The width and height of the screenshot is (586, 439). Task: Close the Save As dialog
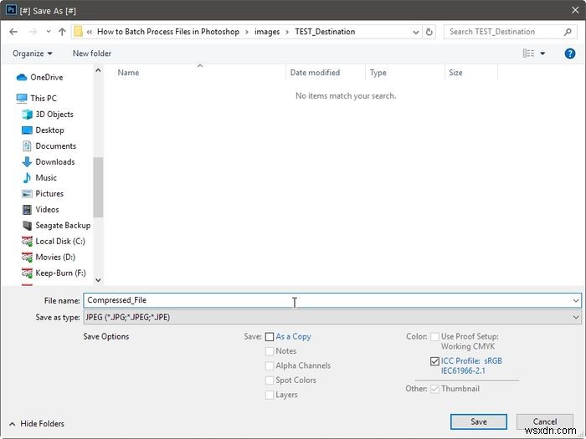click(x=575, y=10)
